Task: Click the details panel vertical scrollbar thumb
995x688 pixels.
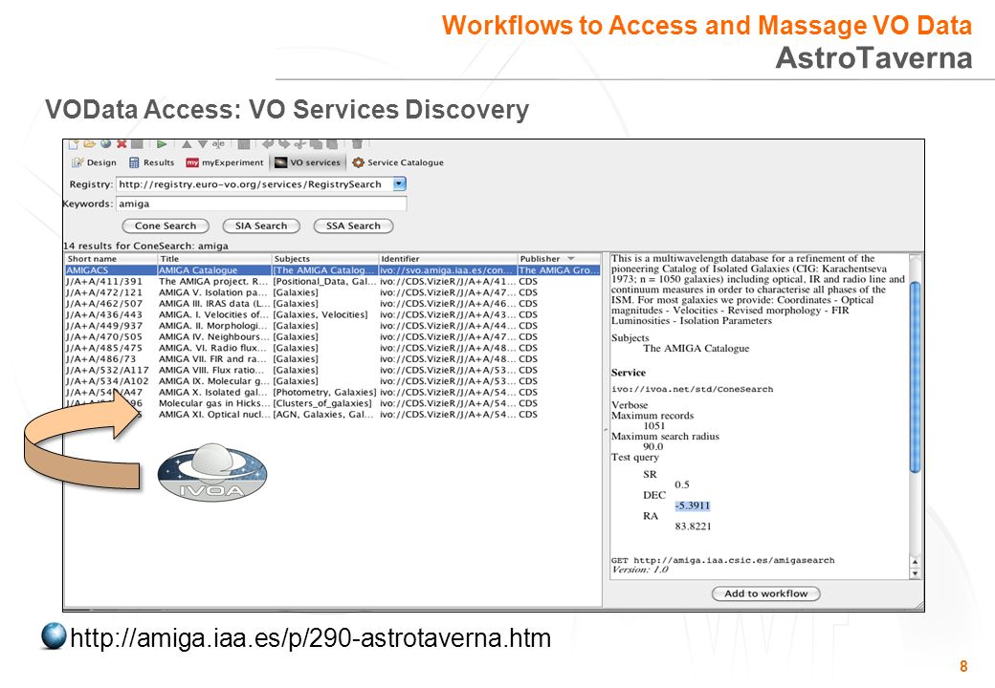Action: point(915,376)
